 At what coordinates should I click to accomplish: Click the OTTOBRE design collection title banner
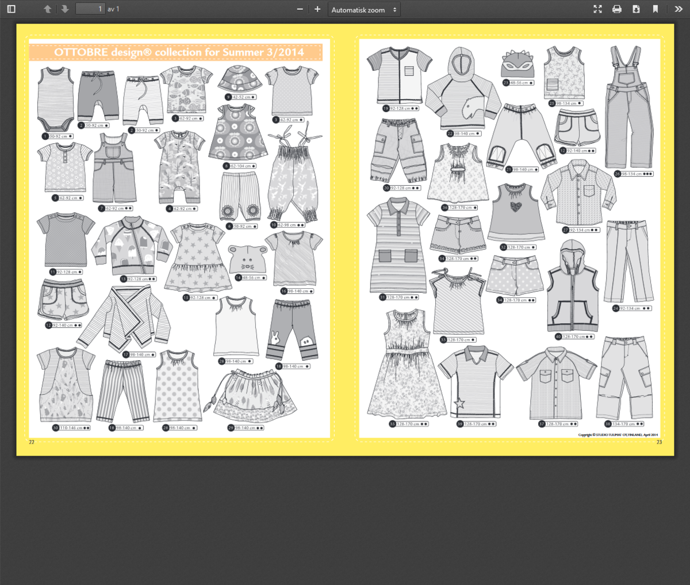click(175, 52)
